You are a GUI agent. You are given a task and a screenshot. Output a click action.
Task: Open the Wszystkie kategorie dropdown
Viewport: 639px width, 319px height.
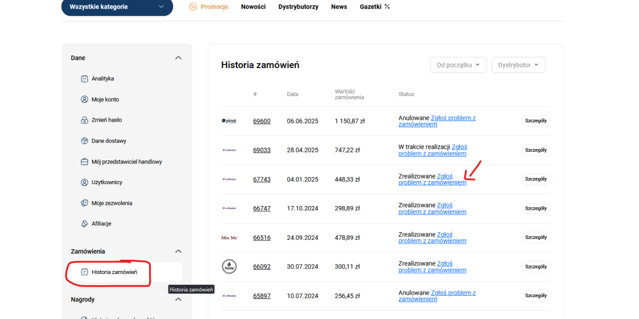click(117, 7)
